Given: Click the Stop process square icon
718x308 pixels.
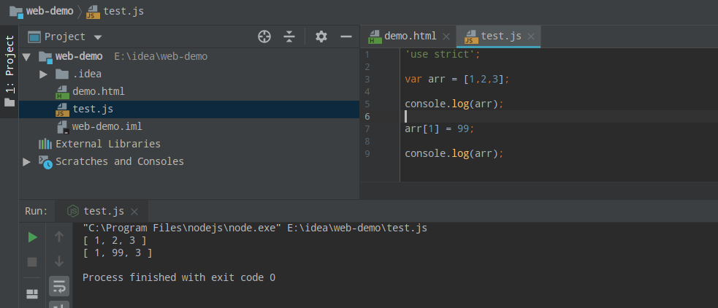Looking at the screenshot, I should [x=32, y=262].
